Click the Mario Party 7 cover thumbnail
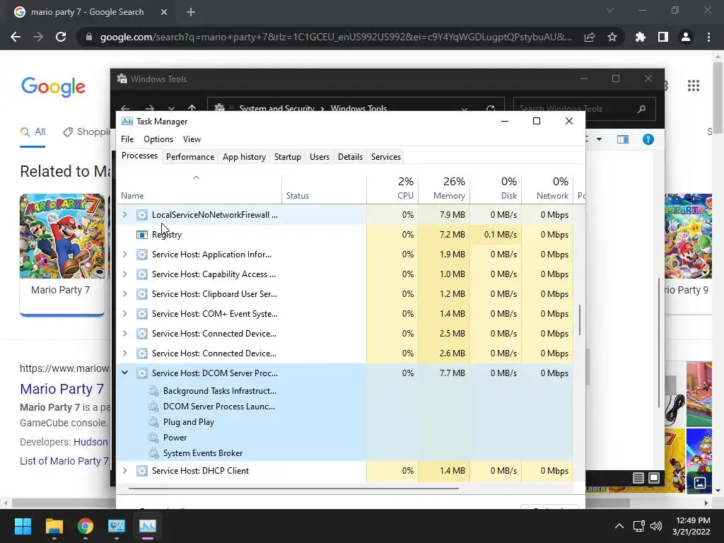 point(62,236)
